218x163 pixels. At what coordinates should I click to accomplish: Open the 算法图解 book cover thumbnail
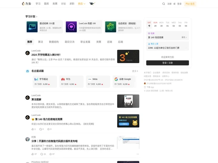pyautogui.click(x=128, y=101)
